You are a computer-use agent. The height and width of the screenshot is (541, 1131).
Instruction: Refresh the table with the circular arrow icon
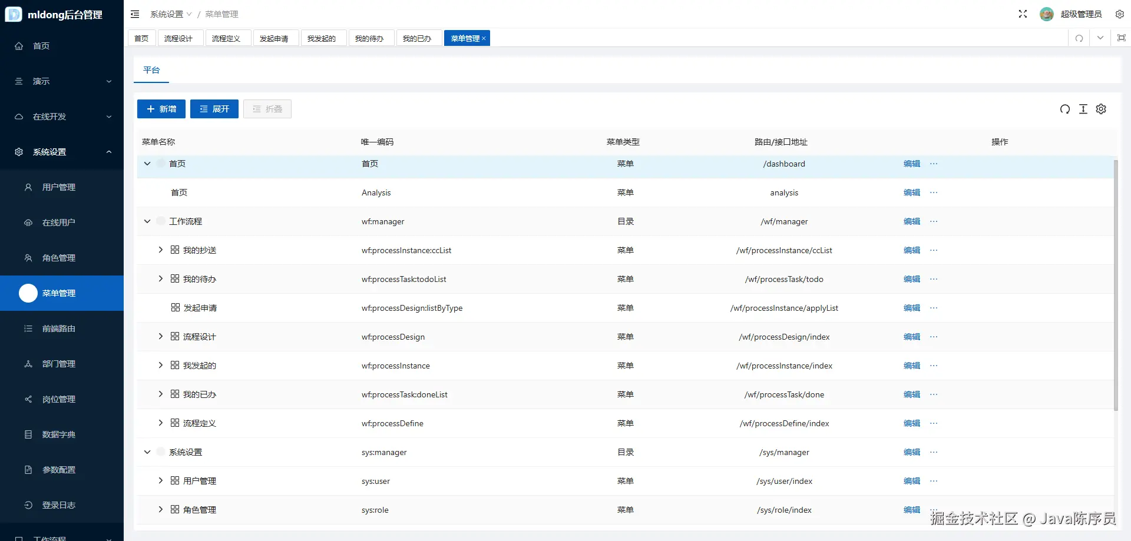[x=1065, y=109]
